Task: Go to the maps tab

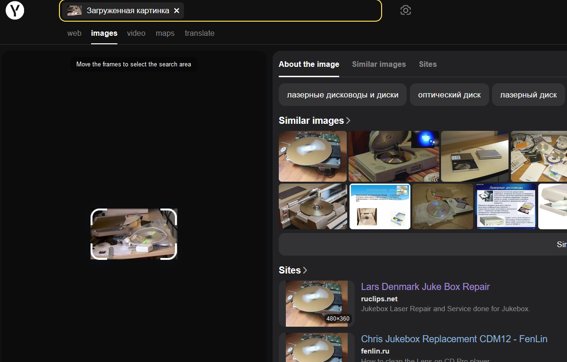Action: pos(165,33)
